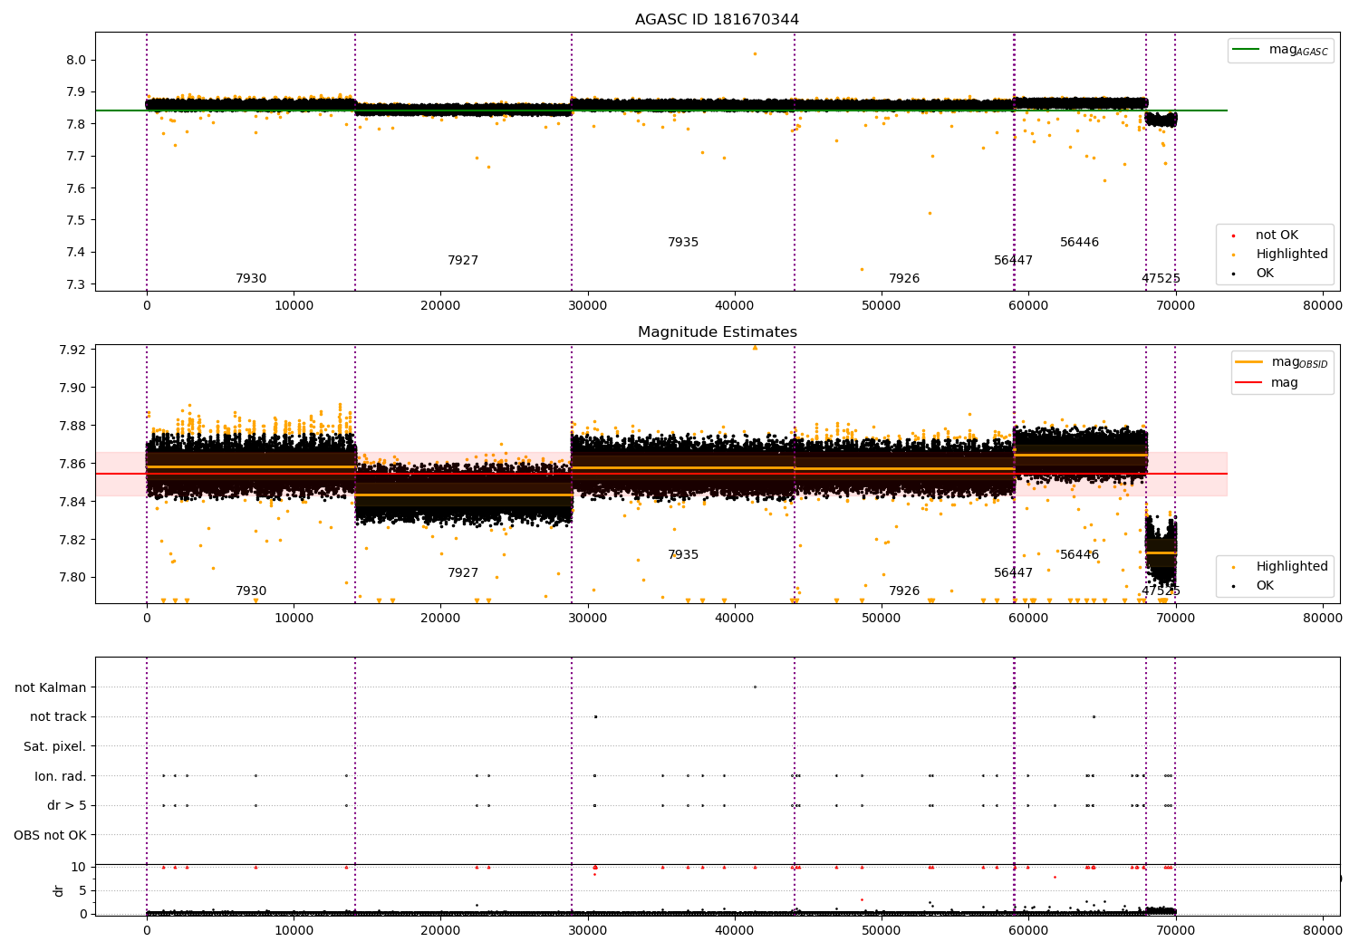Click x-axis tick '40000' in middle plot
Viewport: 1359px width, 951px height.
[x=734, y=619]
